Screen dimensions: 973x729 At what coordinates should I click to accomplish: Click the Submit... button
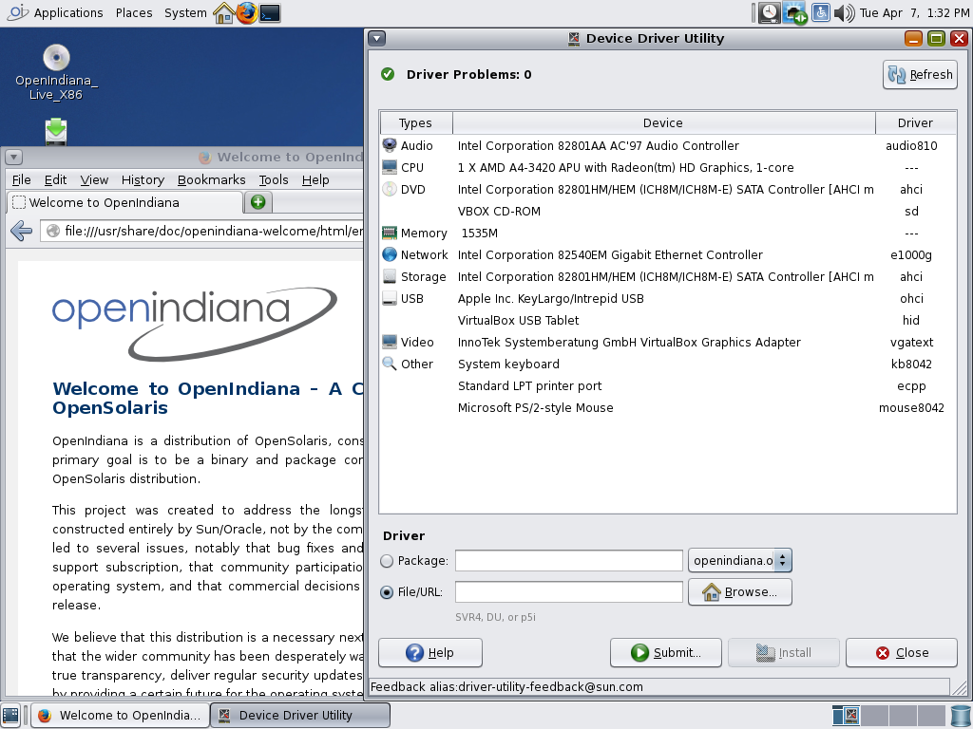point(666,653)
